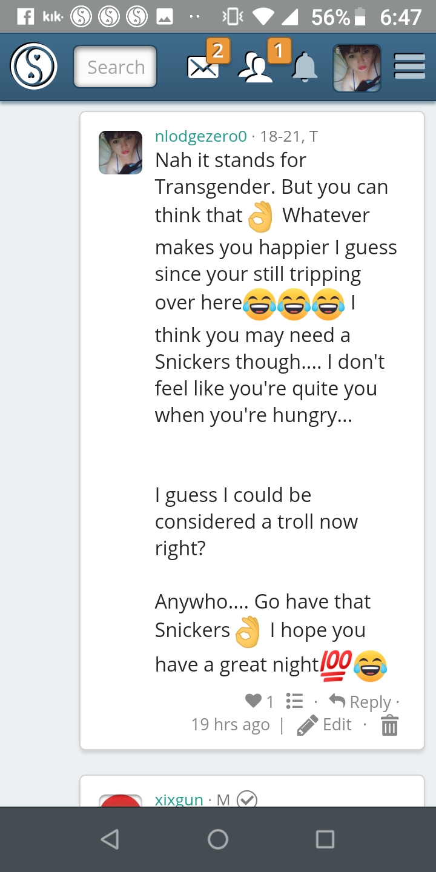Viewport: 436px width, 872px height.
Task: Click the 19 hrs ago timestamp
Action: coord(230,725)
